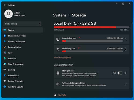This screenshot has height=100, width=134.
Task: Toggle the Storage Sense switch on
Action: pyautogui.click(x=120, y=73)
